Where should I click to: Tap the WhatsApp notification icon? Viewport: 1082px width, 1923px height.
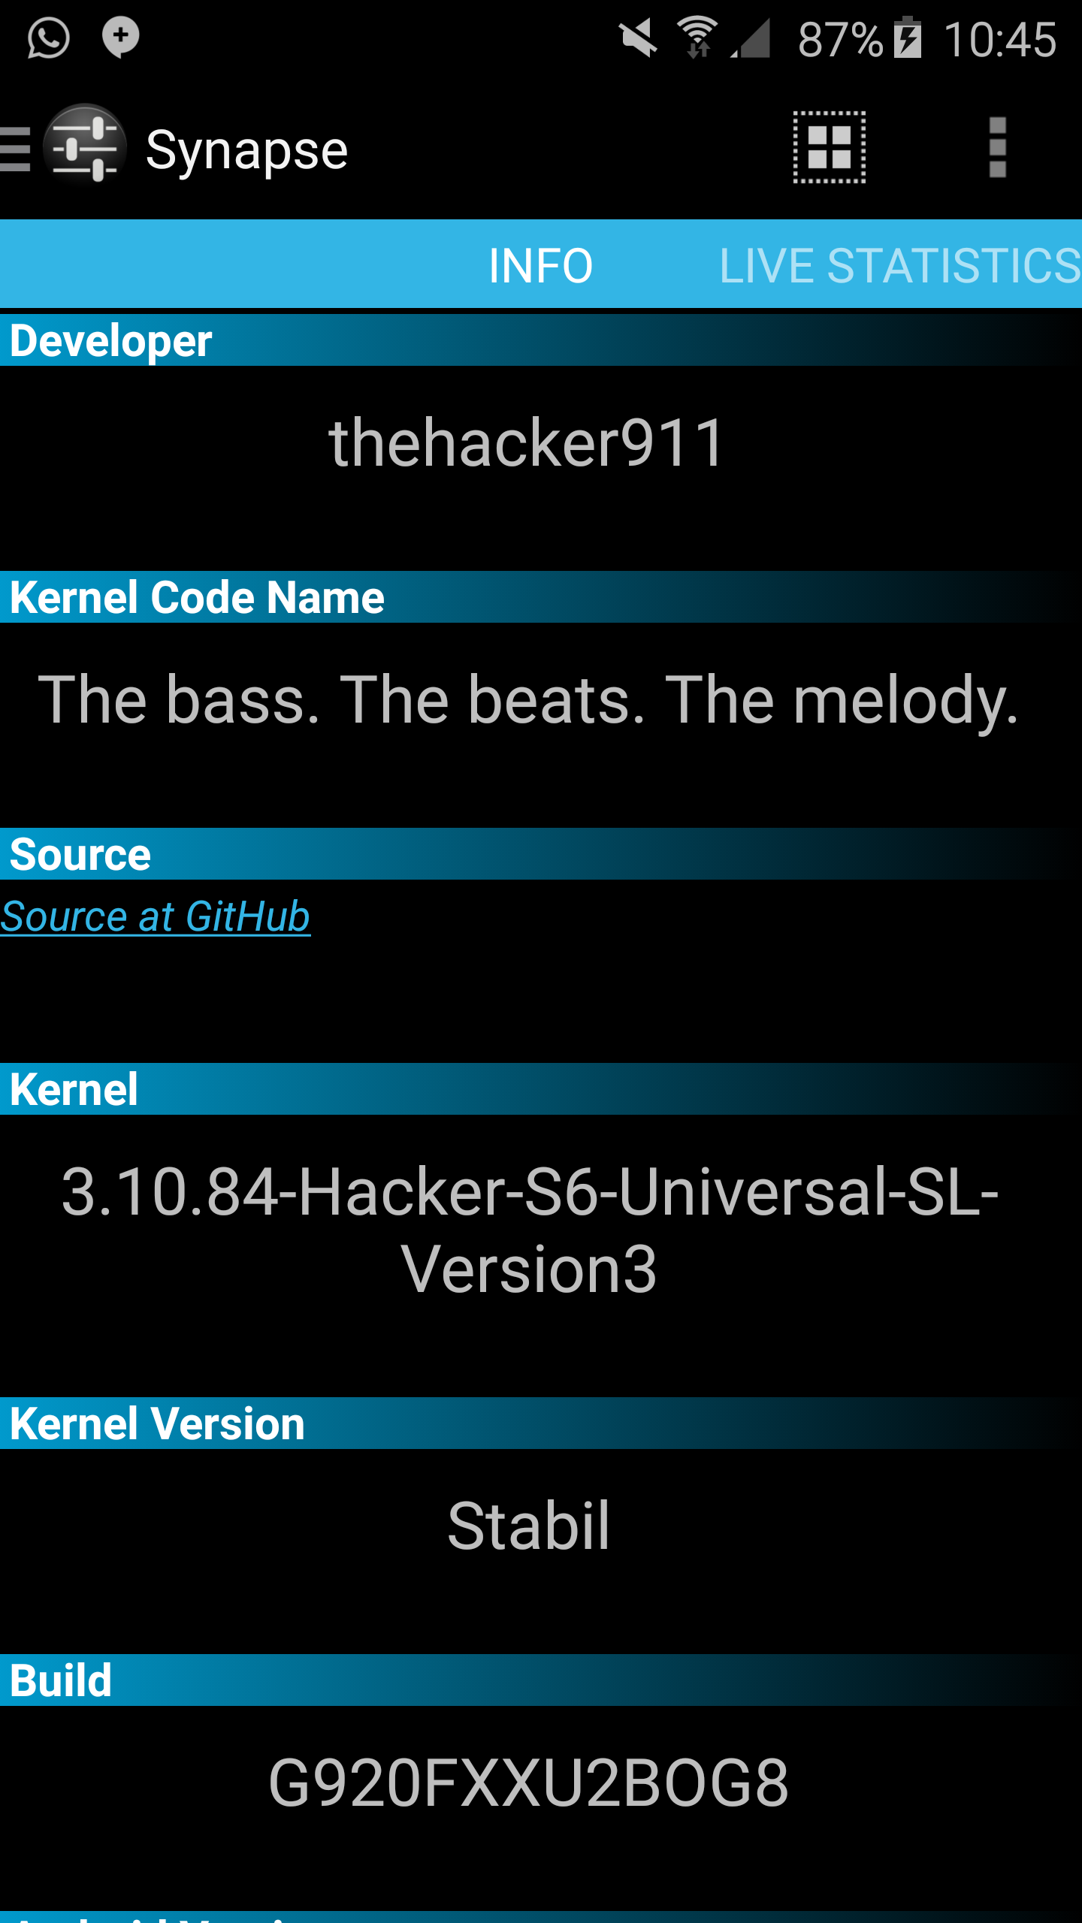pyautogui.click(x=49, y=38)
